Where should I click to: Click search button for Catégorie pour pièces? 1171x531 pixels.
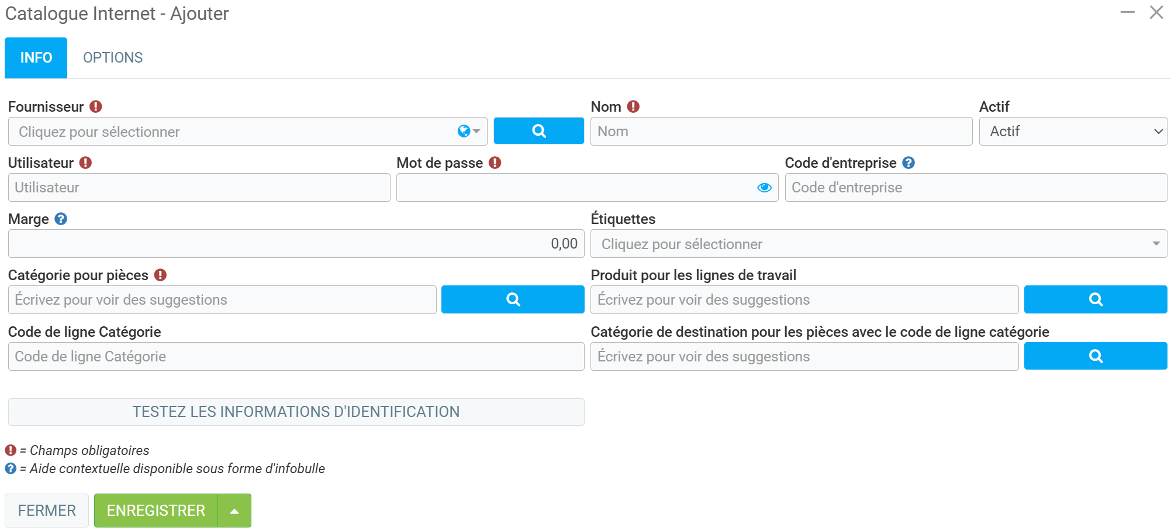[512, 299]
